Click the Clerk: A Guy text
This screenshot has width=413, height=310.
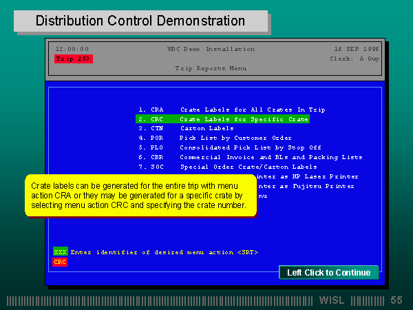(354, 59)
